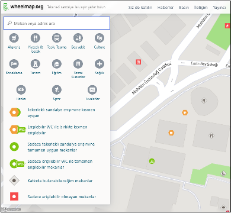
Task: Toggle partially wheelchair accessible filter
Action: pyautogui.click(x=52, y=112)
